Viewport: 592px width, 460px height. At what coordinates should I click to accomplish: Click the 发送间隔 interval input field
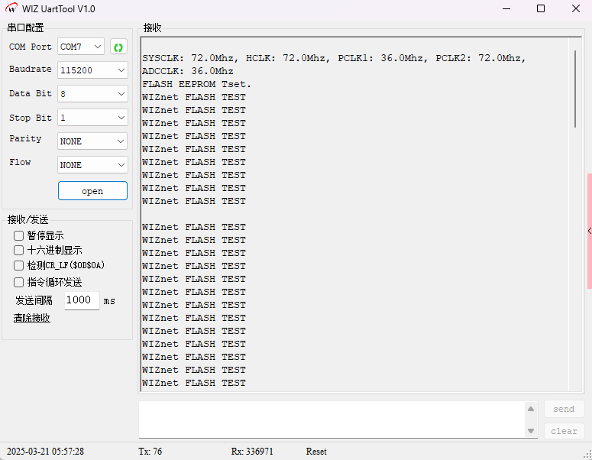(81, 300)
